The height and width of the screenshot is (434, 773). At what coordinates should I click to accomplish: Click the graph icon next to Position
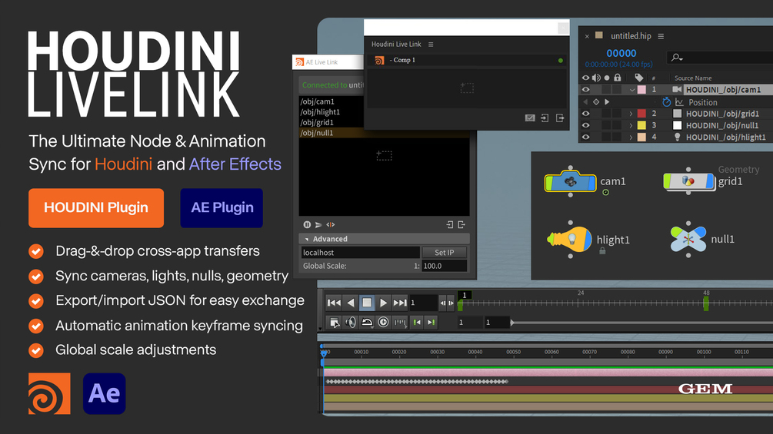click(679, 102)
